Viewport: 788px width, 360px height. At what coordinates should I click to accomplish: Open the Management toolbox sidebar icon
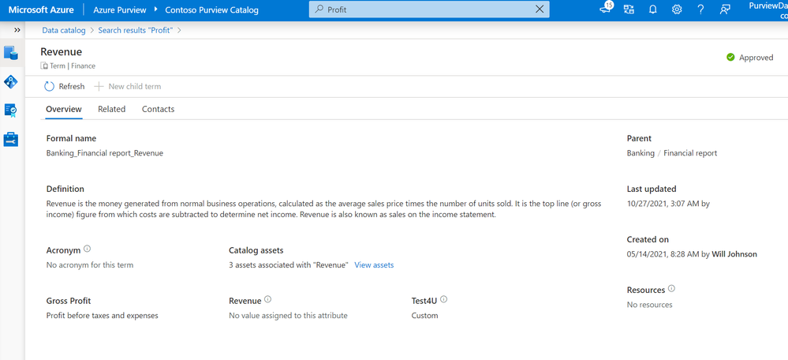(11, 139)
